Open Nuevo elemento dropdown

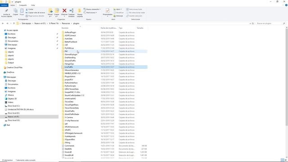pyautogui.click(x=92, y=9)
